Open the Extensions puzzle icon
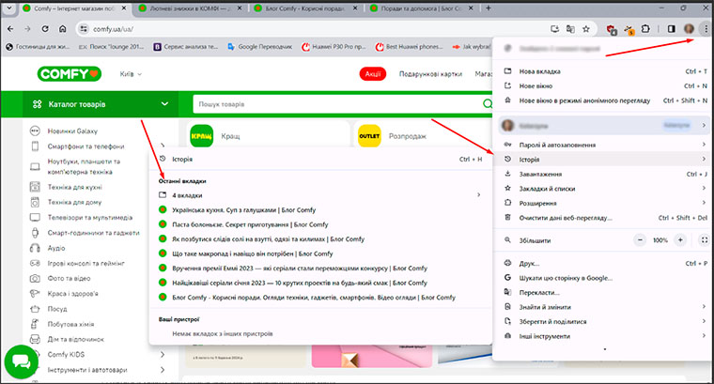 (x=645, y=29)
